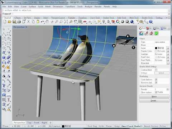
Task: Toggle Gumball in status bar
Action: click(x=138, y=126)
